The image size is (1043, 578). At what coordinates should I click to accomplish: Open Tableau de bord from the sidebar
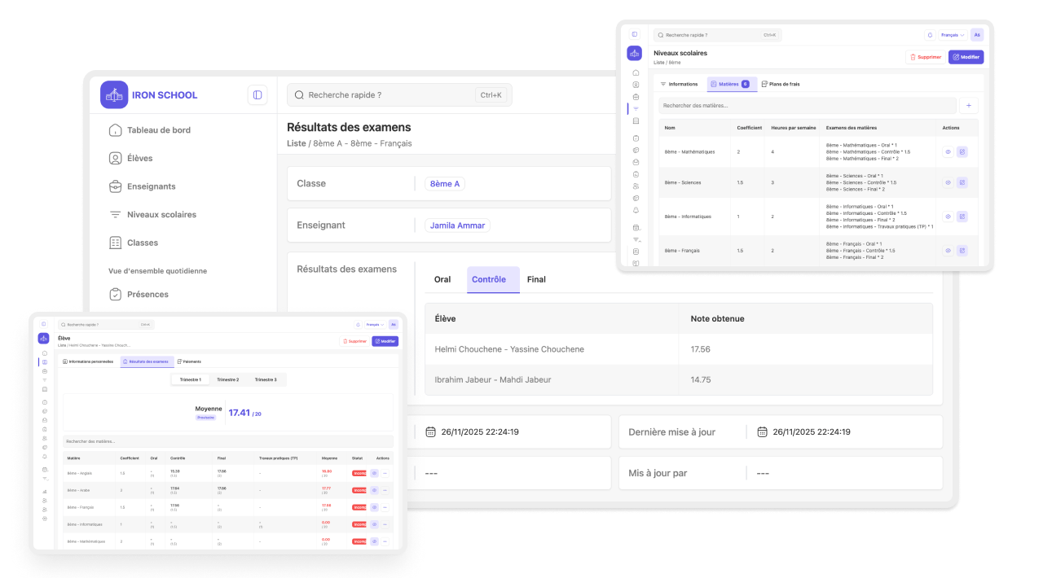[158, 130]
